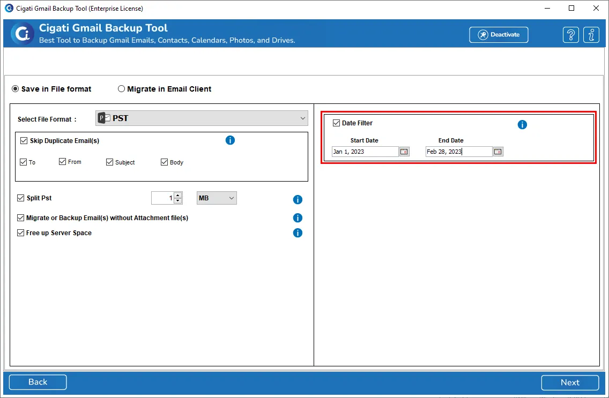Decrease the Split Pst size value
Screen dimensions: 609x398
178,201
